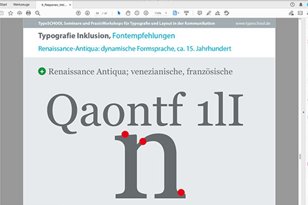Click the current page number field
308x205 pixels.
(x=97, y=13)
